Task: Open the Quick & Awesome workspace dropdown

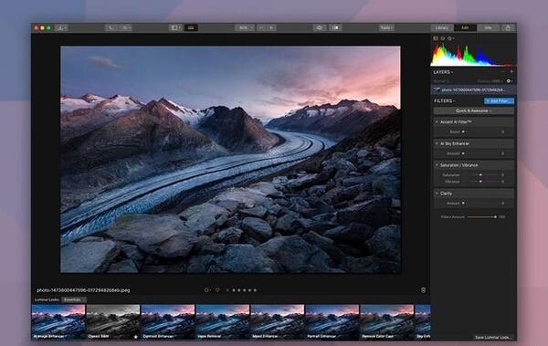Action: click(x=474, y=110)
